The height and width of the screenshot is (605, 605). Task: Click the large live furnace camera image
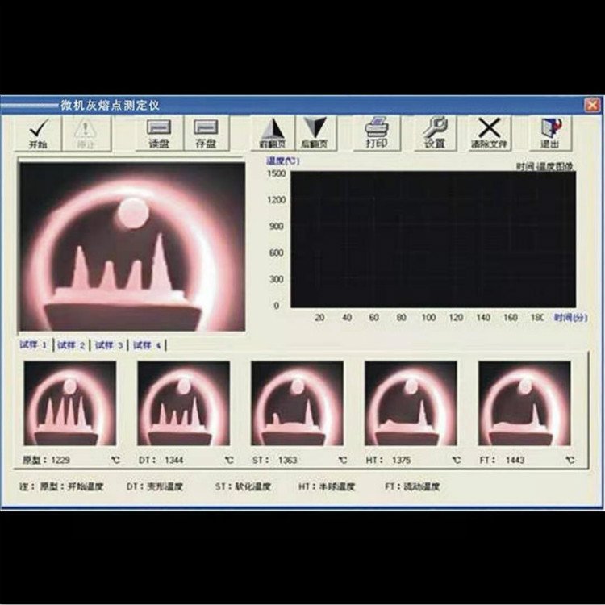131,246
